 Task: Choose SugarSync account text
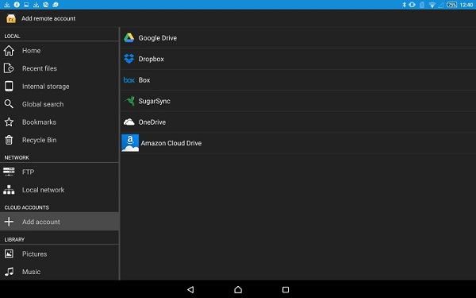(154, 101)
